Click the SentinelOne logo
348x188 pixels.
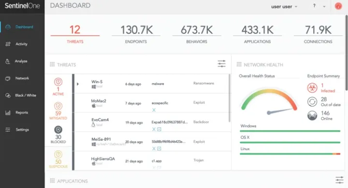pos(22,5)
